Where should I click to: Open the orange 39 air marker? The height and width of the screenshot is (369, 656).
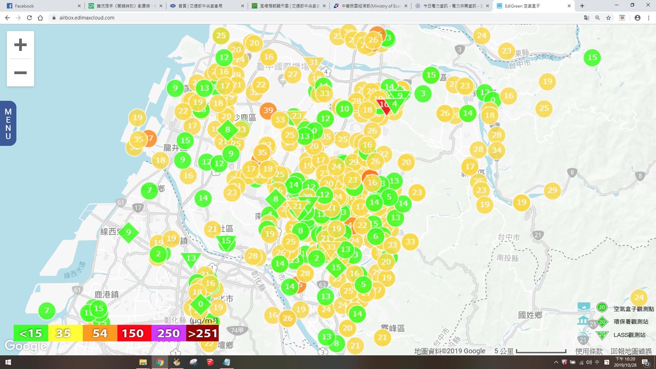point(268,110)
